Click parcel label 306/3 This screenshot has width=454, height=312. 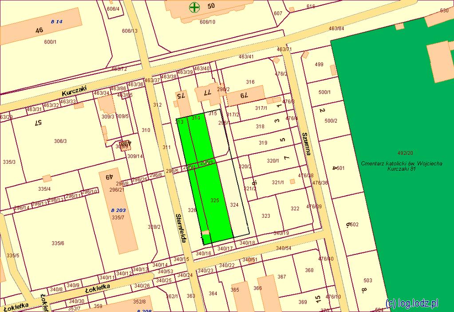[x=60, y=141]
